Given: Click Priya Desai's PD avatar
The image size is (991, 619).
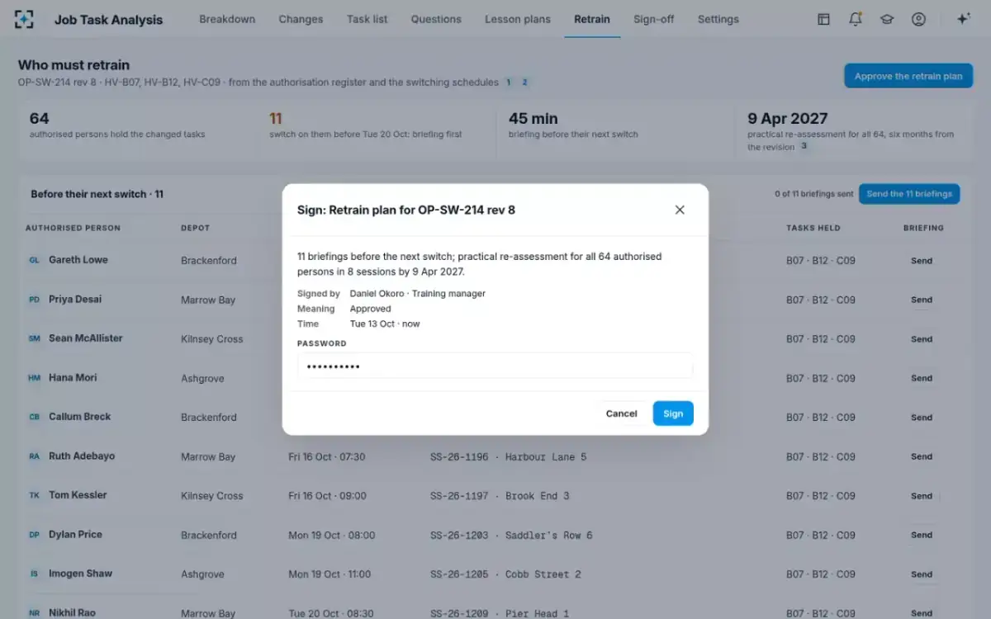Looking at the screenshot, I should click(35, 300).
